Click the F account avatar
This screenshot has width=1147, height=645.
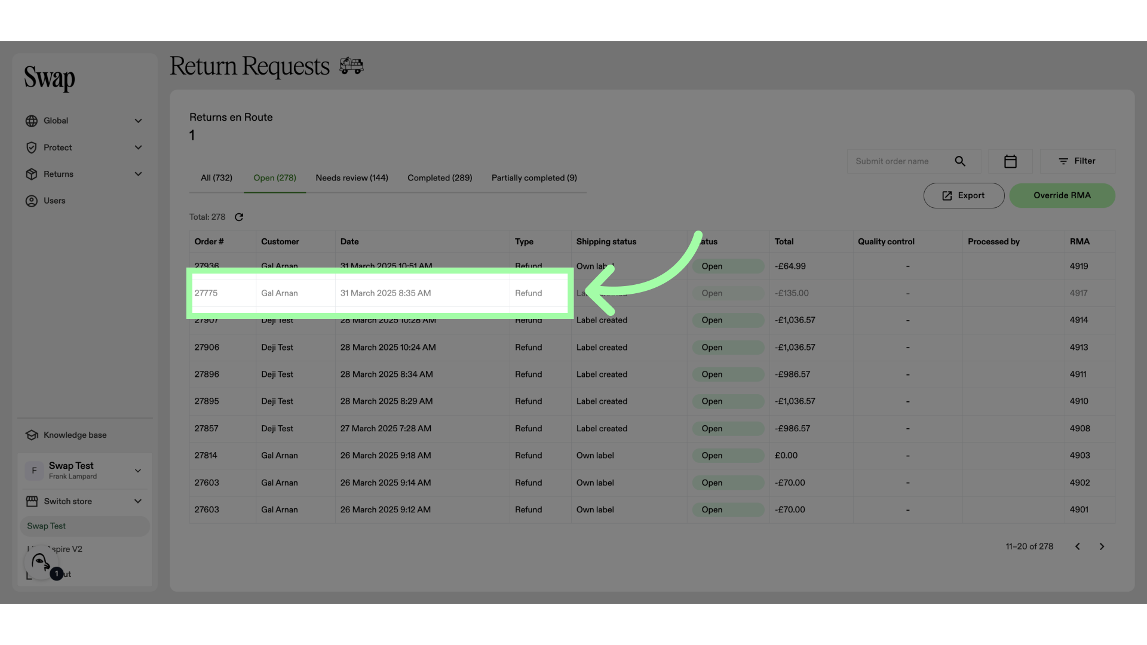(x=34, y=471)
